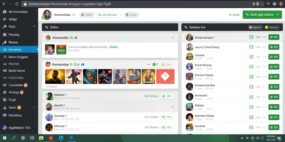
Task: Click the Sandc link in header
Action: [x=234, y=15]
